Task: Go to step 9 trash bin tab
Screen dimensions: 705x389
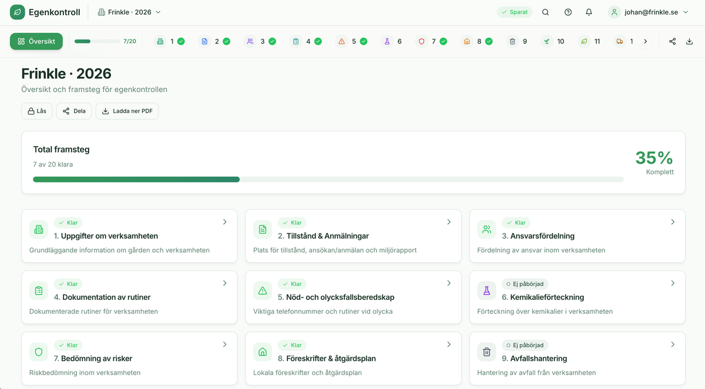Action: click(518, 42)
